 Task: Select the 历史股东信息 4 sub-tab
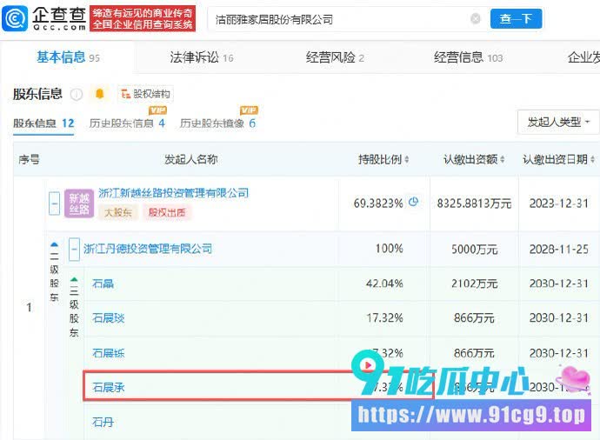[127, 123]
